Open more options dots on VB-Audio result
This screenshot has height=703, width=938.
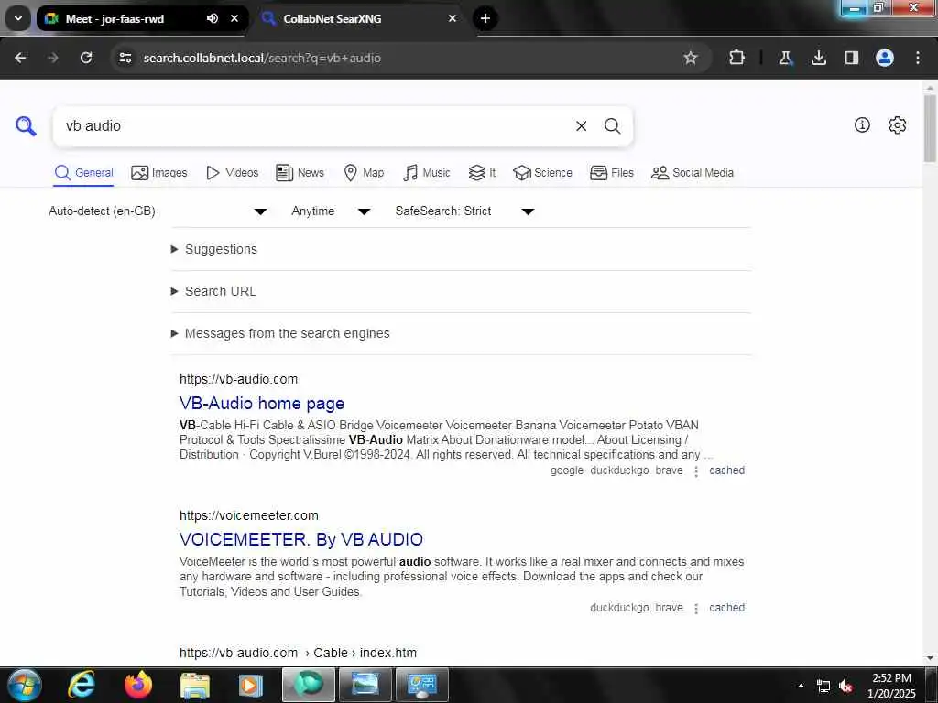(x=696, y=471)
